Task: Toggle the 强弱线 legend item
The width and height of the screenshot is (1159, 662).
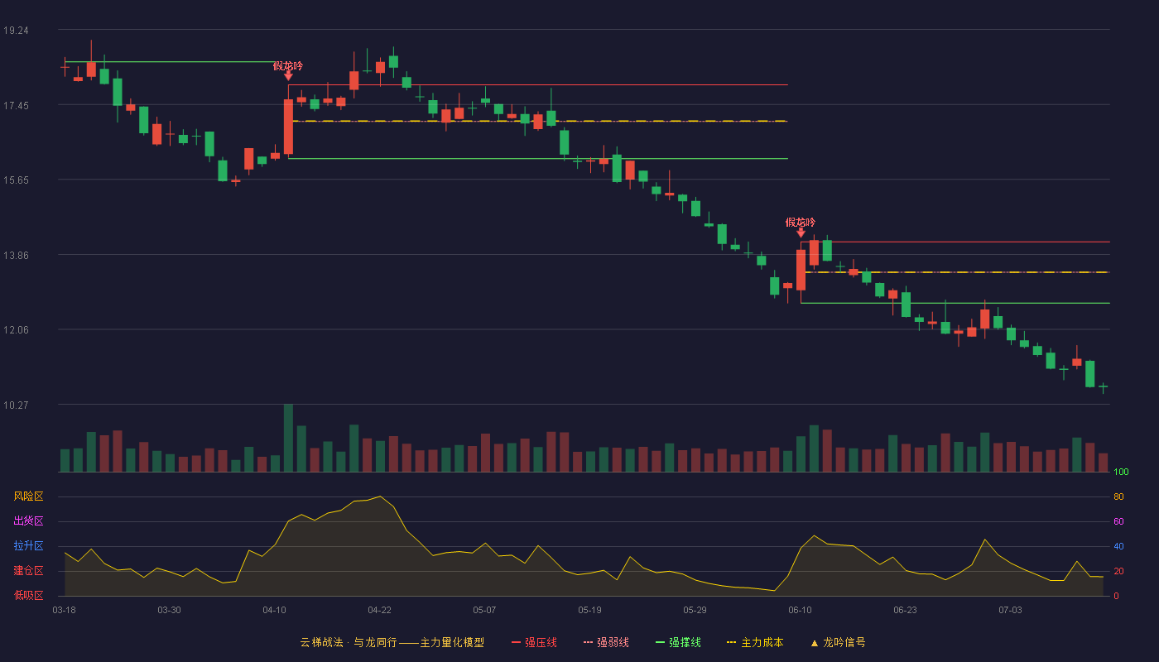Action: pyautogui.click(x=606, y=642)
